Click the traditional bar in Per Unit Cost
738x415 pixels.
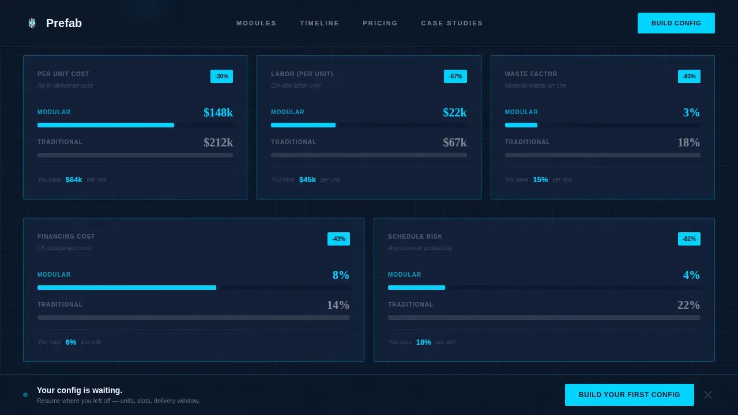[x=135, y=155]
